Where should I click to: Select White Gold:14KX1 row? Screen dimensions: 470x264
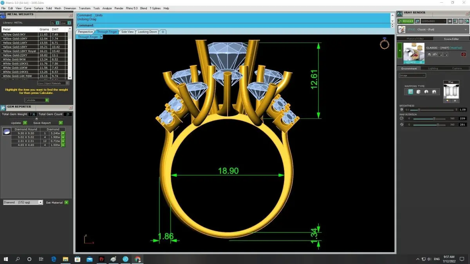(x=35, y=72)
